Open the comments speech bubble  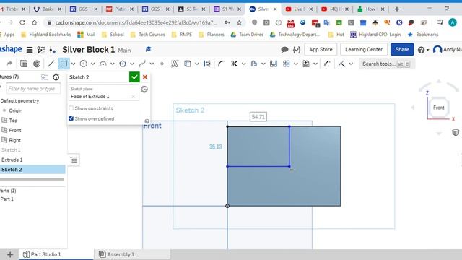point(284,50)
